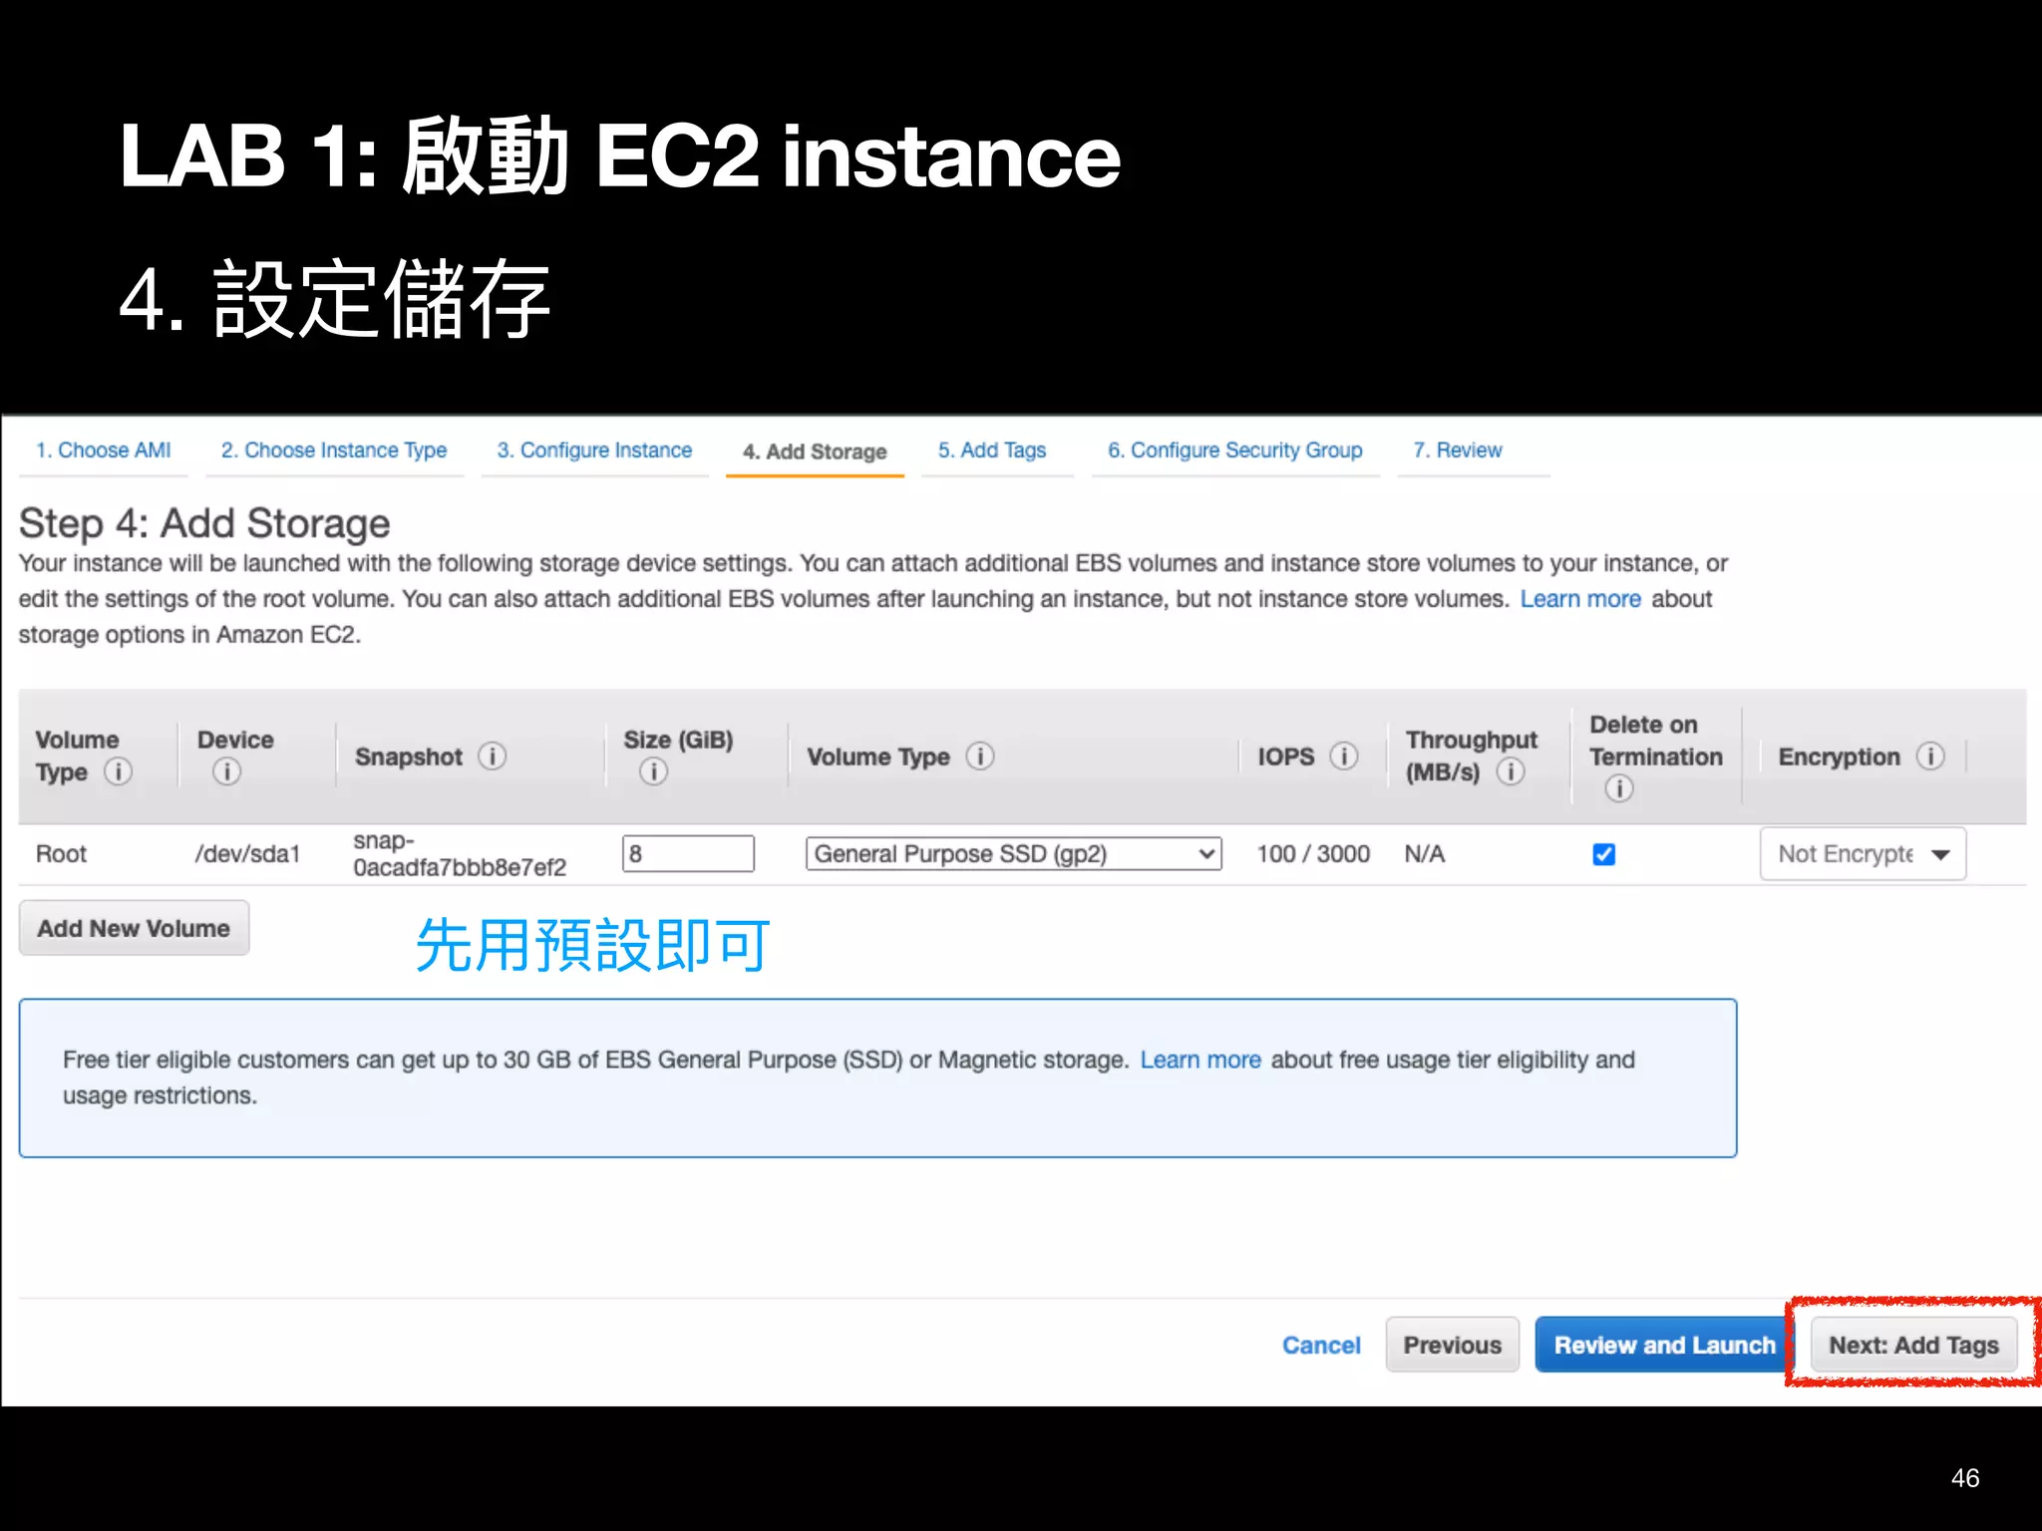Open Learn more link about storage options
This screenshot has width=2042, height=1531.
(1580, 599)
